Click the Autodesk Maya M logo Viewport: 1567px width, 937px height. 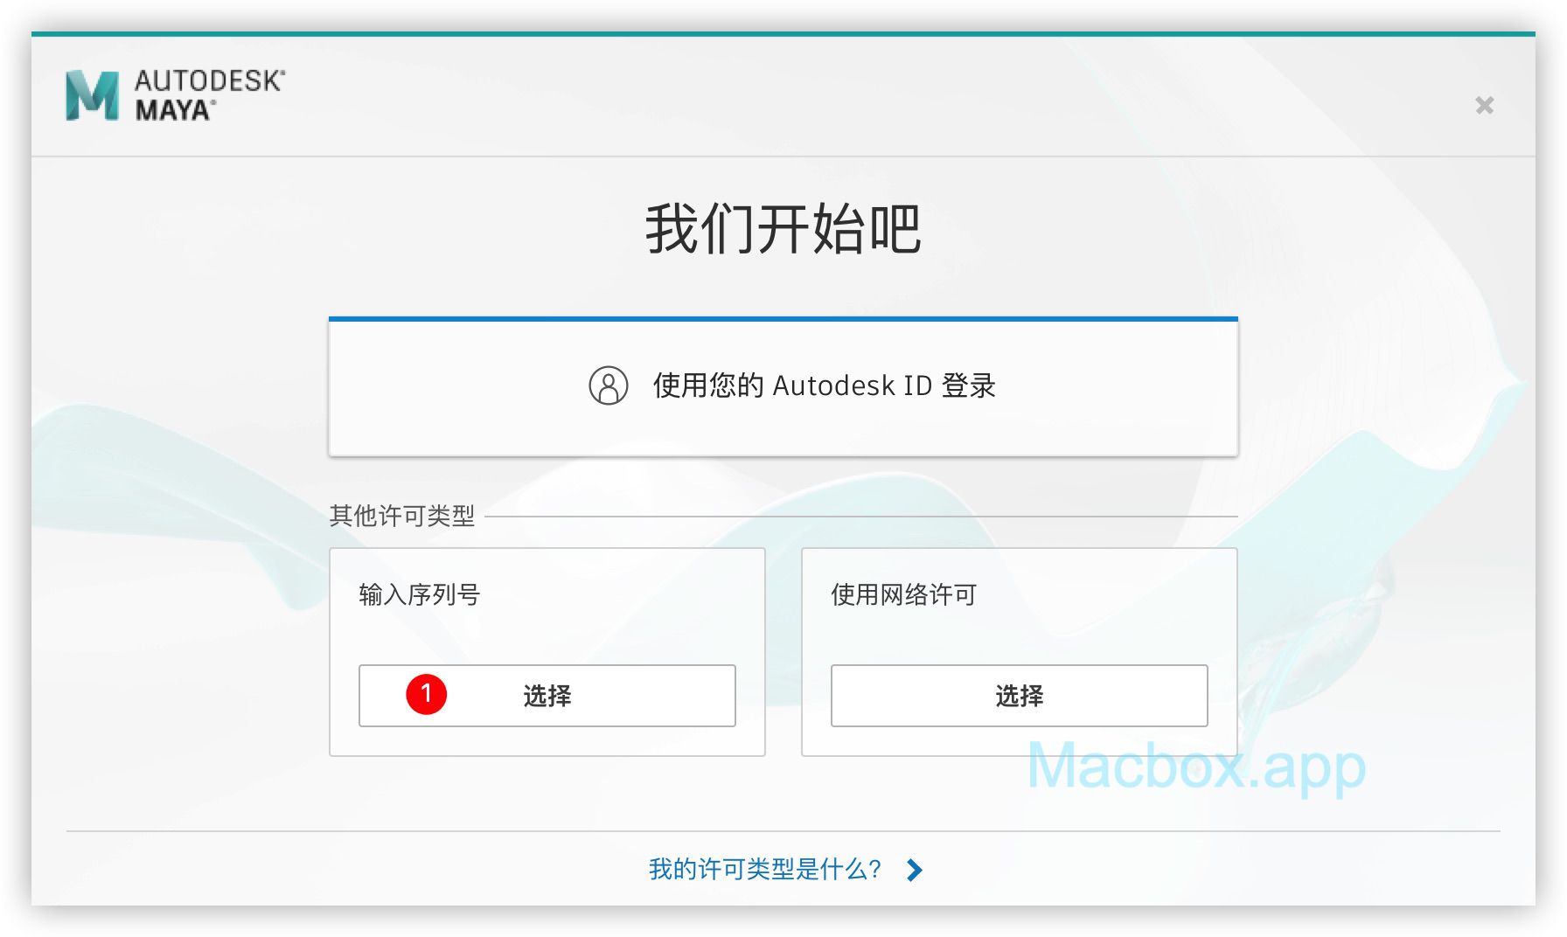92,95
